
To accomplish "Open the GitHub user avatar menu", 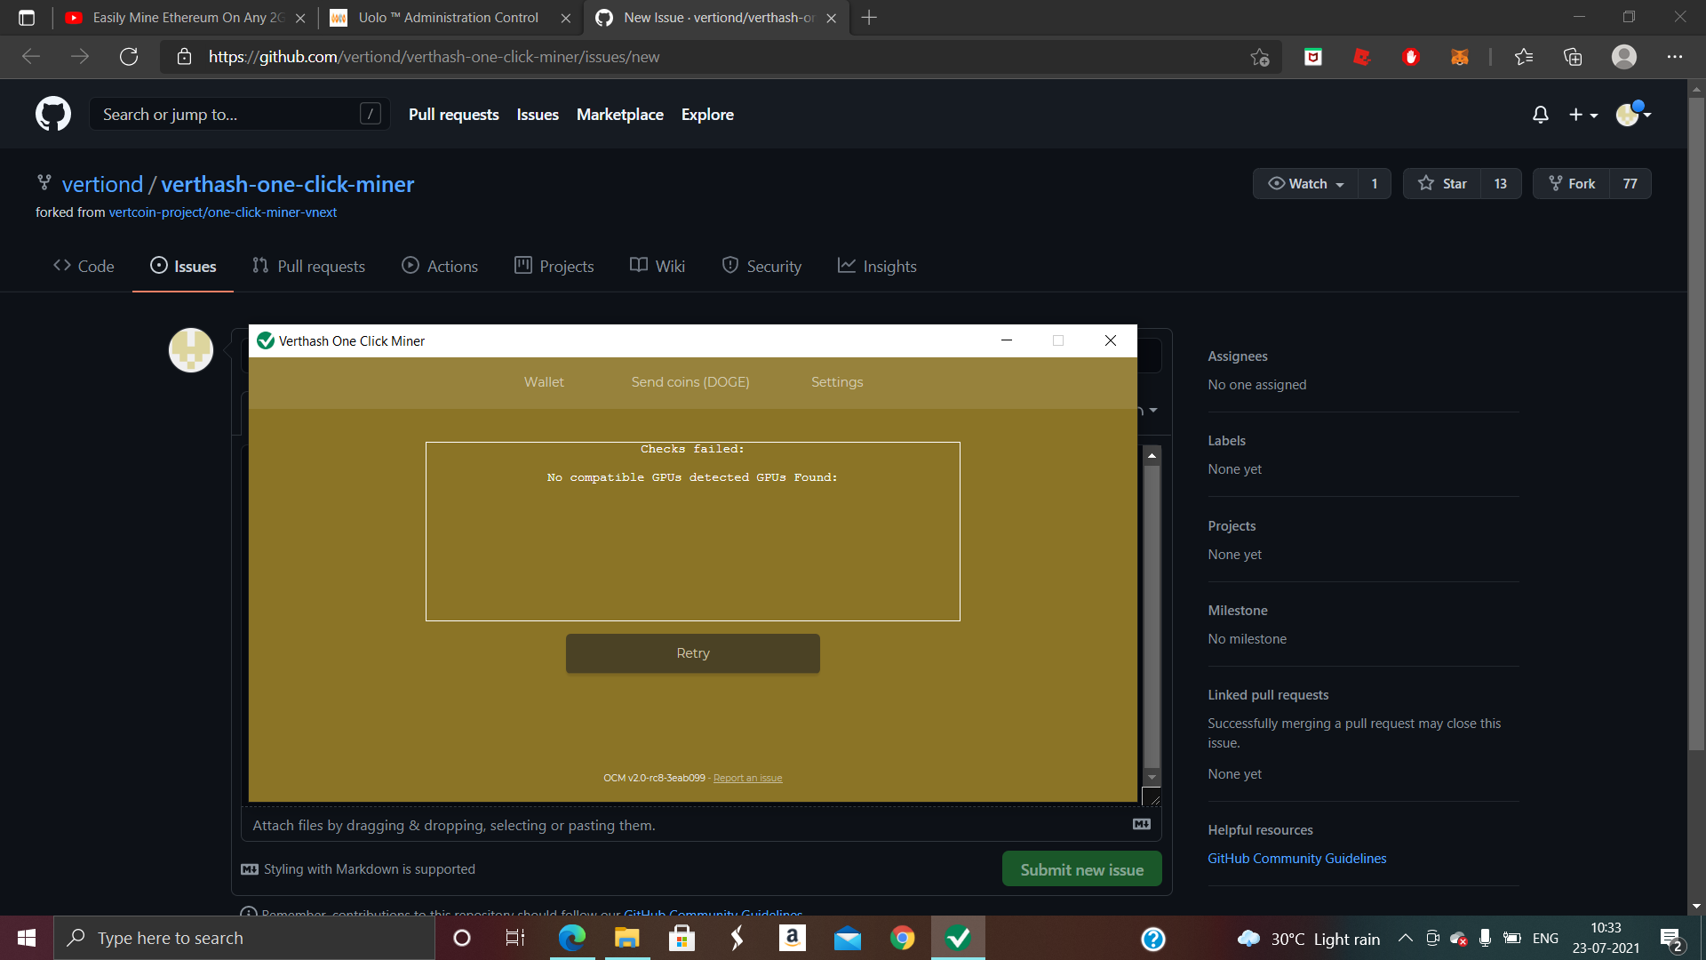I will 1633,114.
